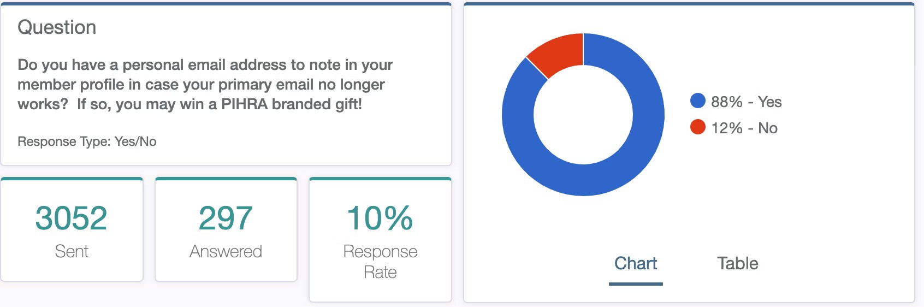The width and height of the screenshot is (924, 307).
Task: Select the 88% - Yes legend label
Action: click(746, 102)
